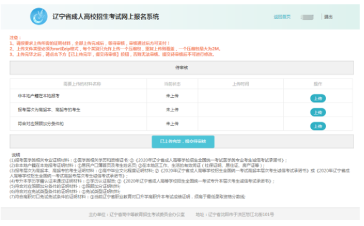Click note (7) about 高职对口免试条件

point(127,197)
